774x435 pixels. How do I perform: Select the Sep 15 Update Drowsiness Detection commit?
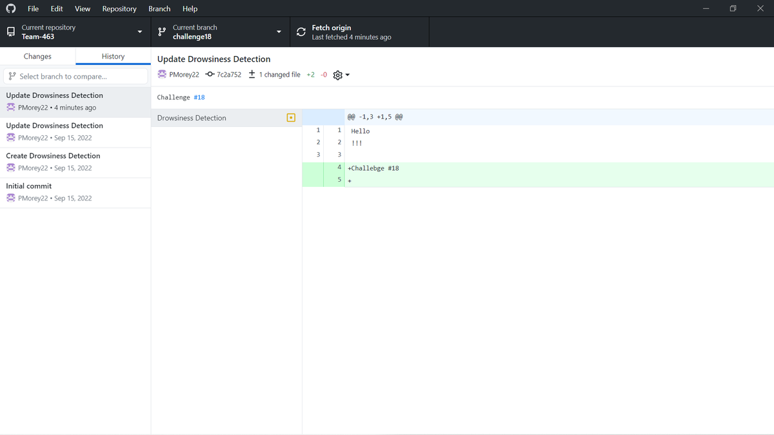coord(75,132)
